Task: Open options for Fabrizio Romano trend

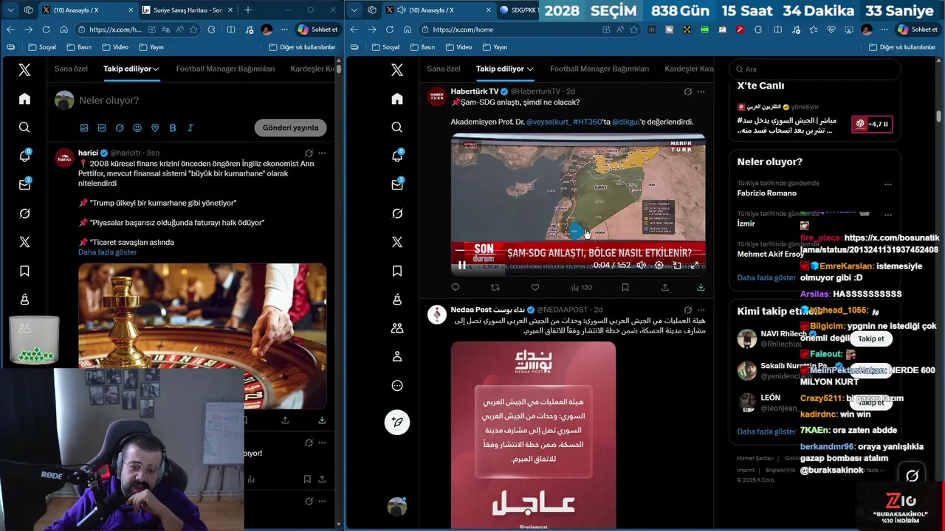Action: click(888, 184)
